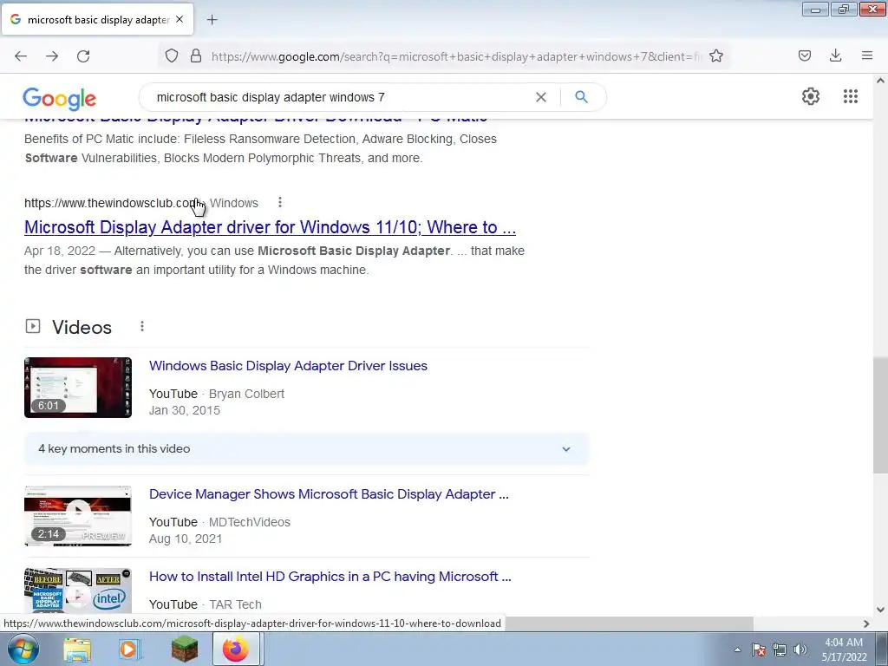Open the partially hidden PC Matic result title
The width and height of the screenshot is (888, 666).
[x=256, y=119]
